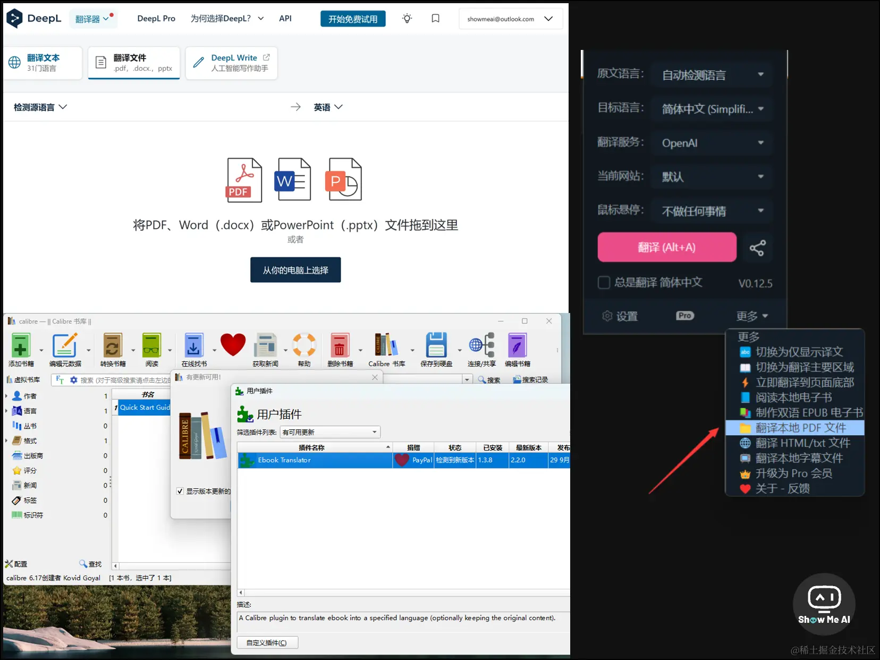Open translation service dropdown showing OpenAI
This screenshot has height=660, width=880.
(x=712, y=143)
